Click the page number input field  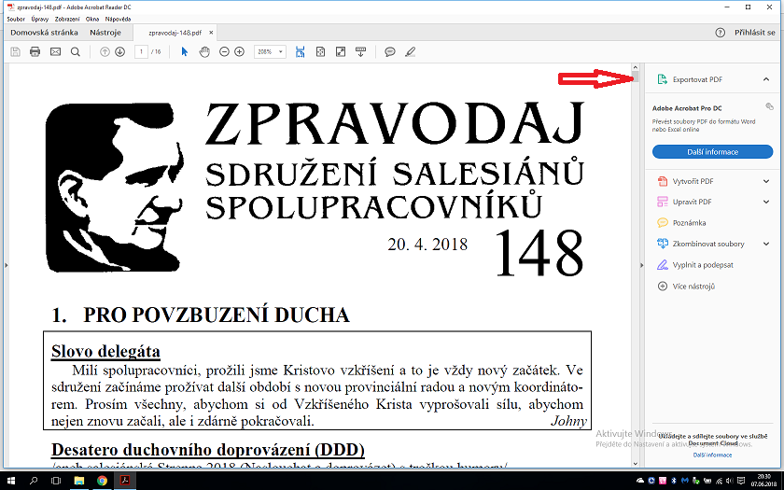(x=143, y=51)
